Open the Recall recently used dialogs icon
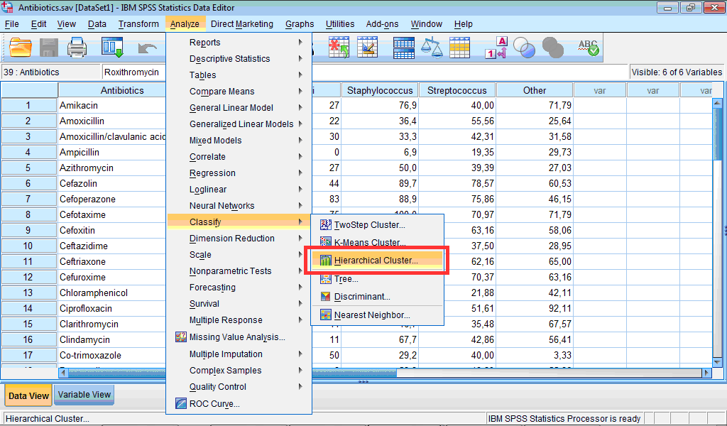Viewport: 727px width, 426px height. tap(112, 48)
